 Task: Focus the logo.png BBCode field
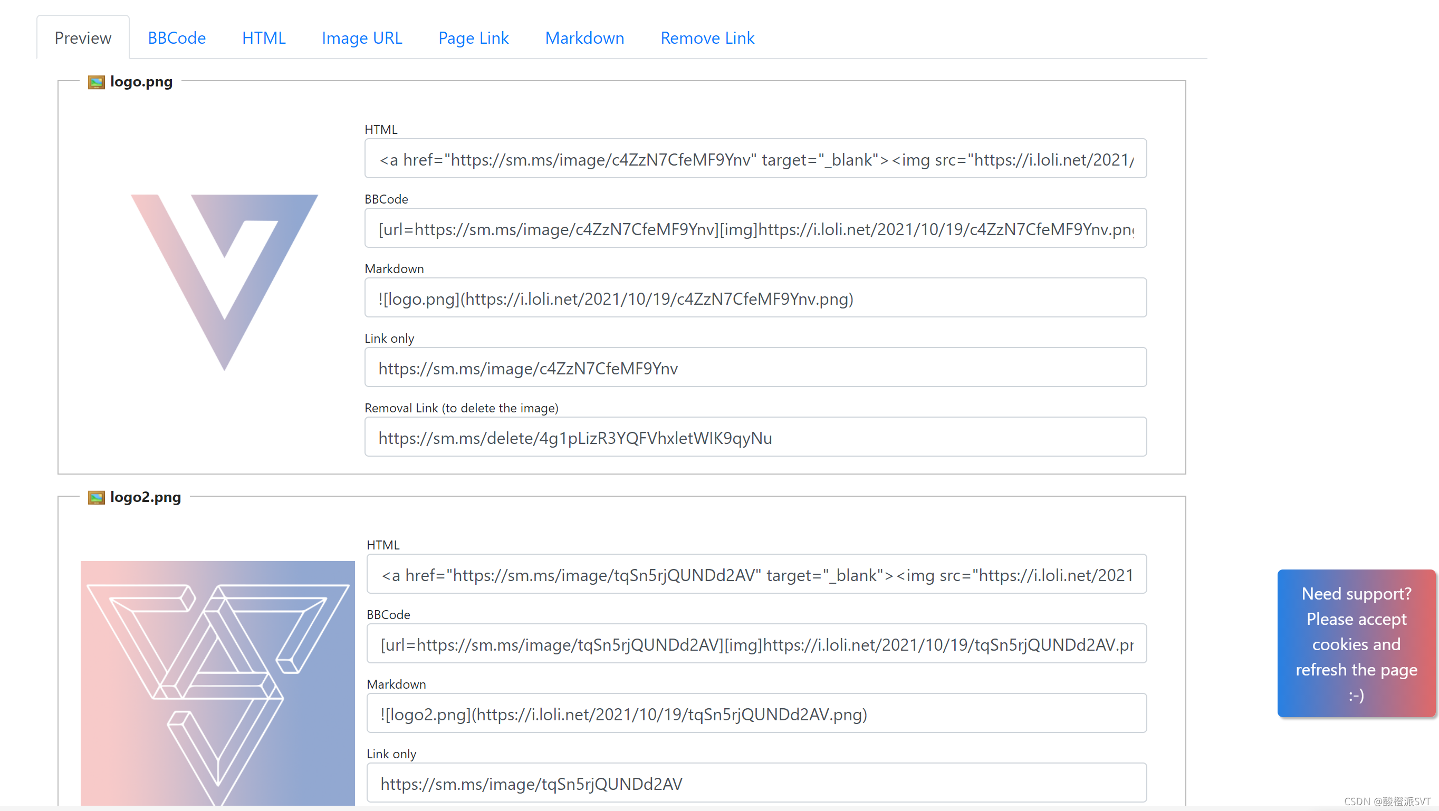[755, 229]
